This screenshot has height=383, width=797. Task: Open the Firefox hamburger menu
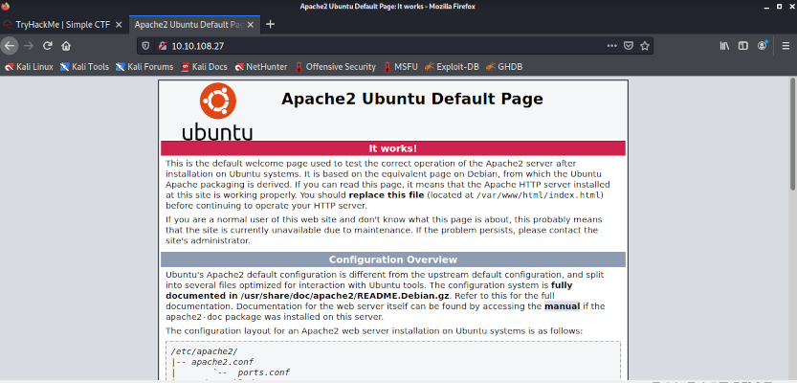[x=785, y=45]
